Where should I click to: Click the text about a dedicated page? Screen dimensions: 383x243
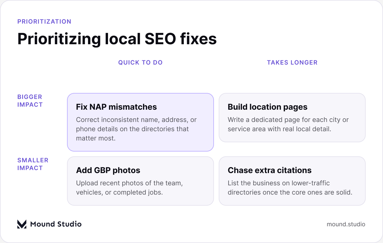[288, 124]
